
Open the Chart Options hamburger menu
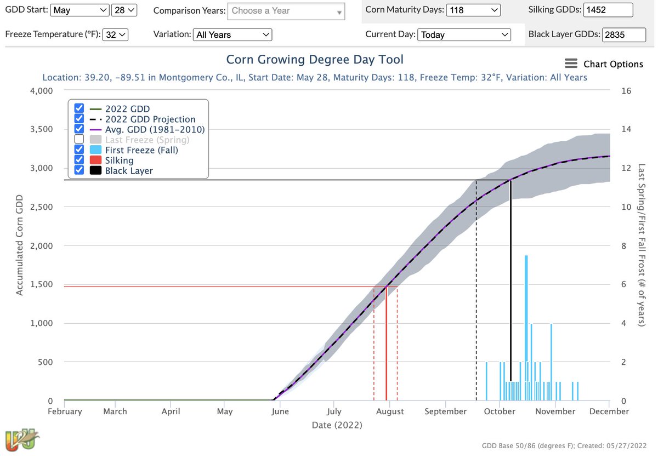point(571,64)
